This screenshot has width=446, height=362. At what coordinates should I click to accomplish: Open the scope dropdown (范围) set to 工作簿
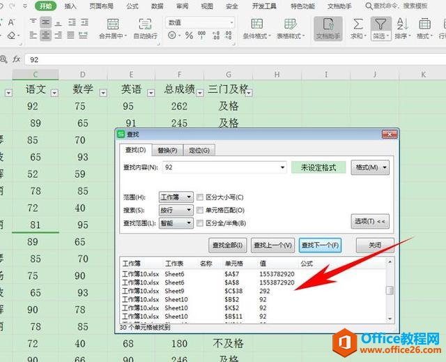point(176,197)
